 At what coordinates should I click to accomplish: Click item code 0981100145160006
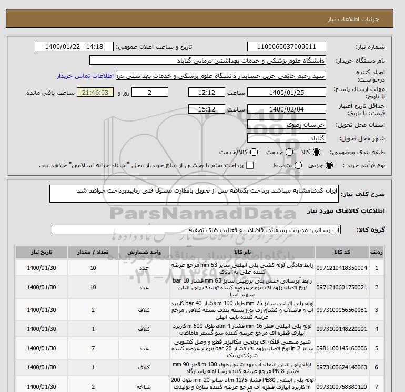[x=342, y=348]
